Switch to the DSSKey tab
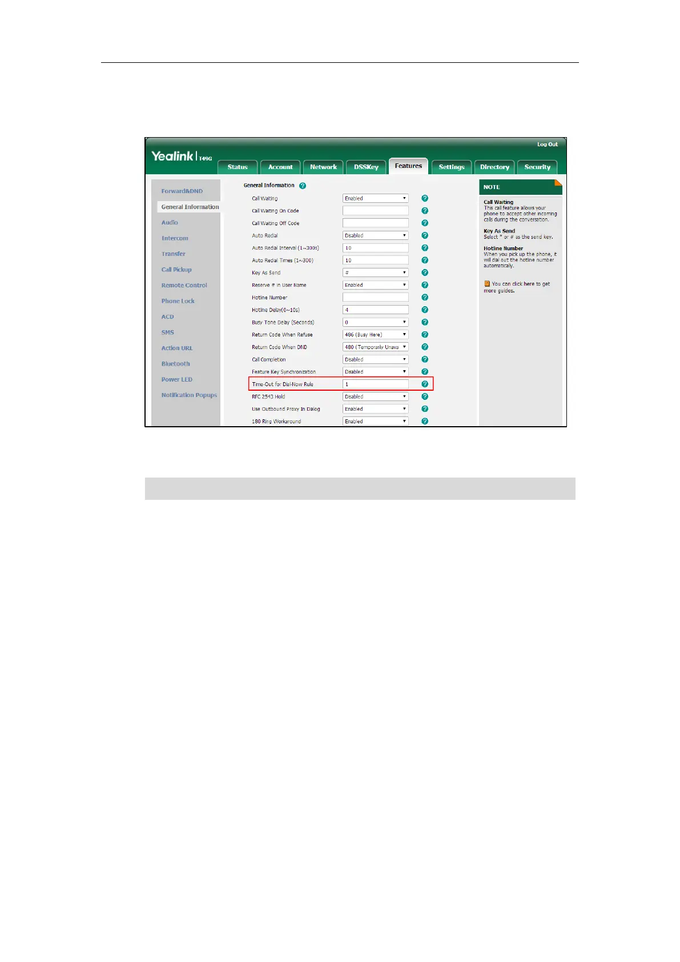 tap(366, 167)
